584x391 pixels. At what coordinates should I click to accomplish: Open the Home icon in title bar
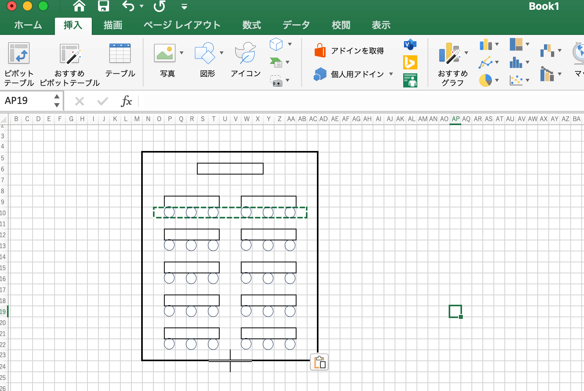pyautogui.click(x=79, y=6)
